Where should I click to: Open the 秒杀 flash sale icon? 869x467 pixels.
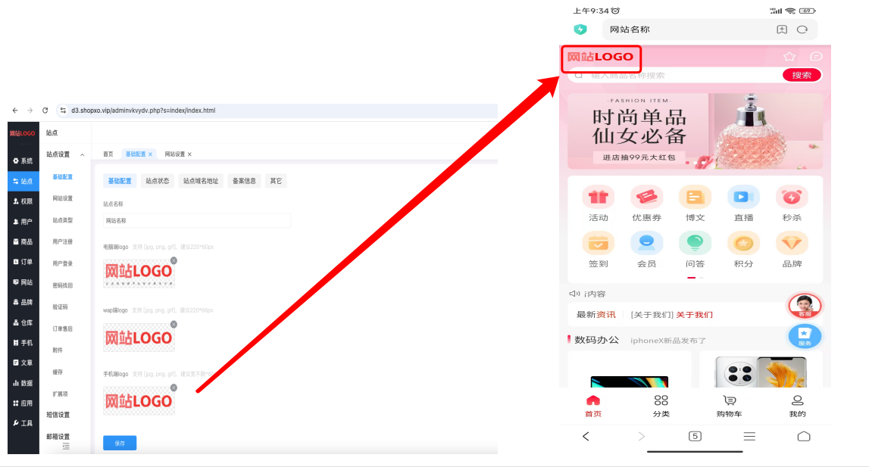pyautogui.click(x=792, y=198)
